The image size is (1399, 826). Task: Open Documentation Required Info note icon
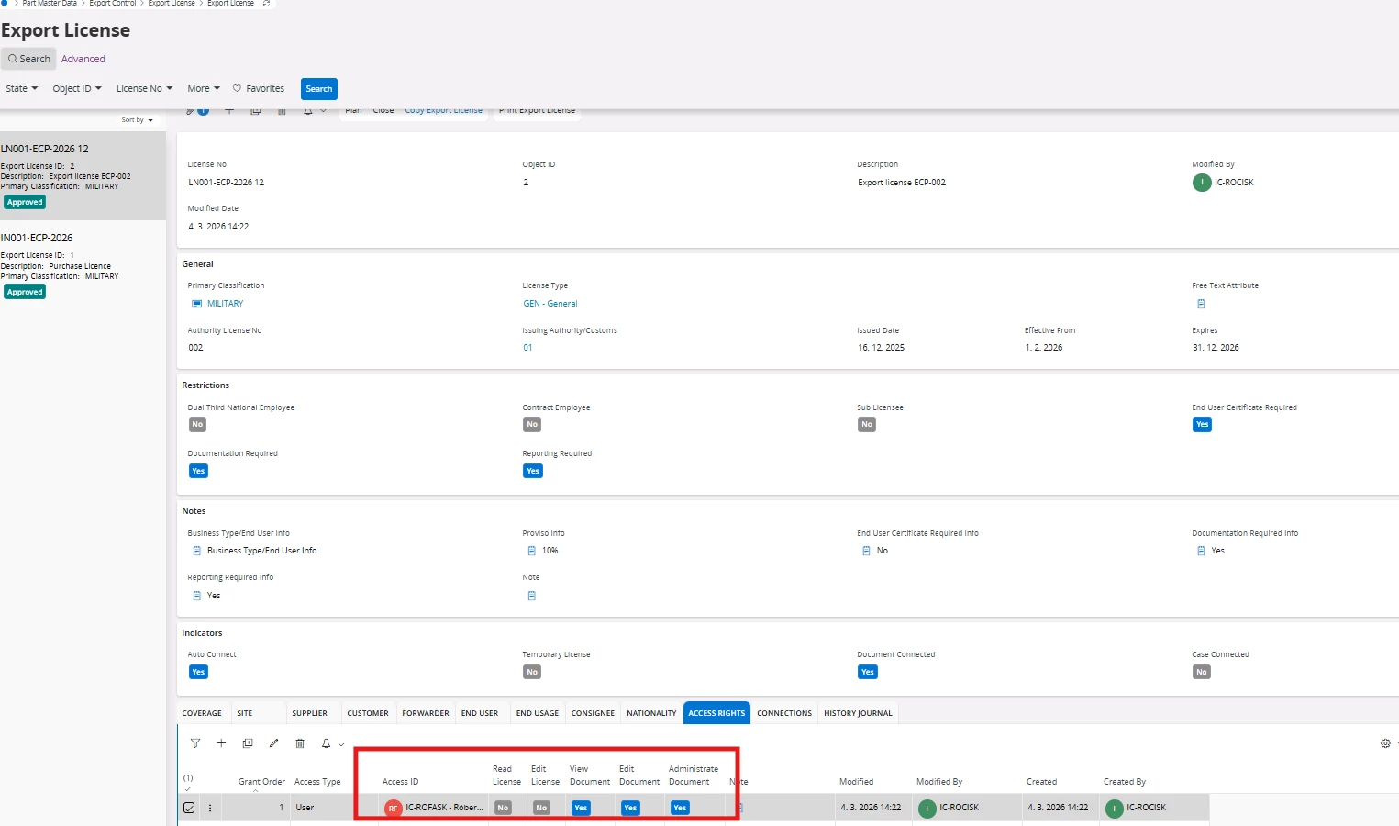pyautogui.click(x=1201, y=551)
